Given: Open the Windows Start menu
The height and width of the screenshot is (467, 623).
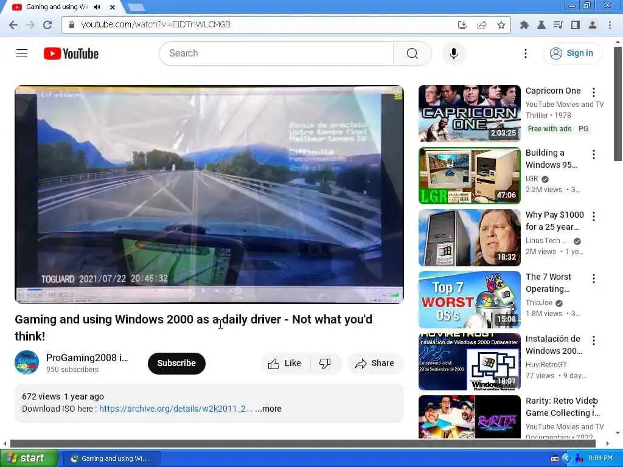Looking at the screenshot, I should click(29, 458).
